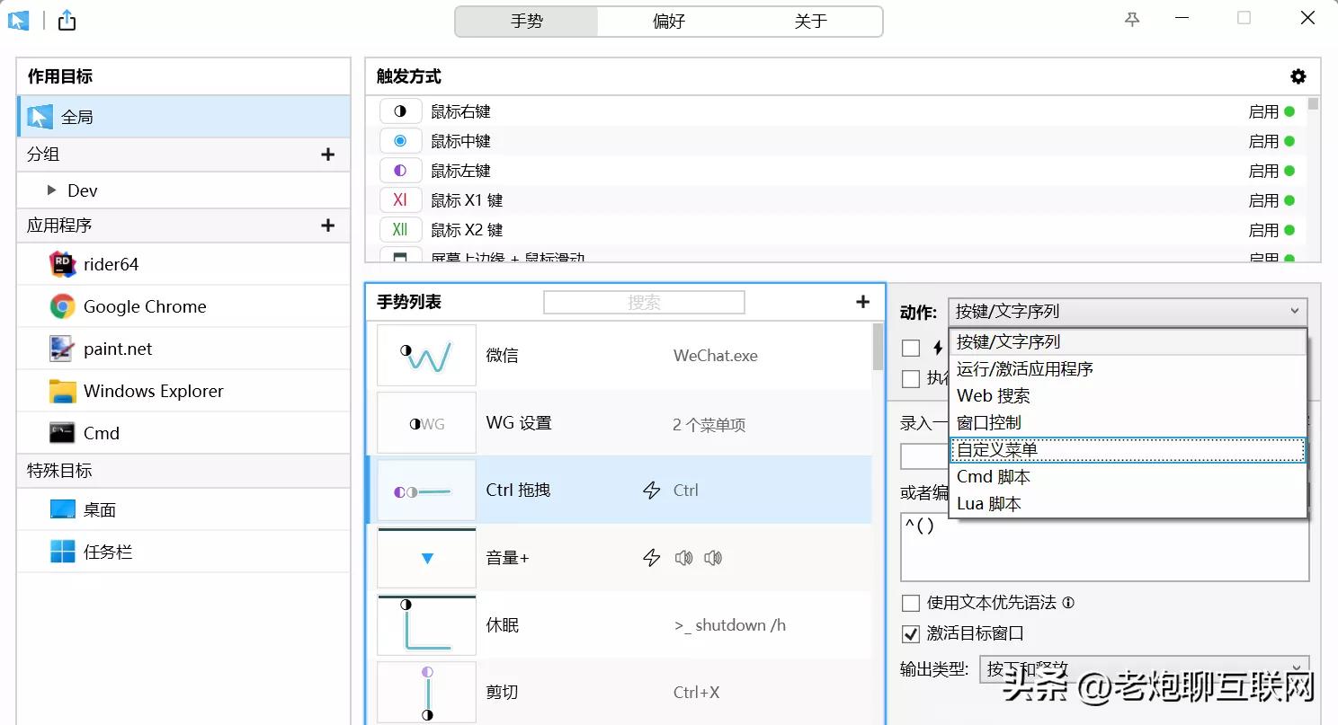Click the 搜索 search field in gesture list

click(x=644, y=302)
